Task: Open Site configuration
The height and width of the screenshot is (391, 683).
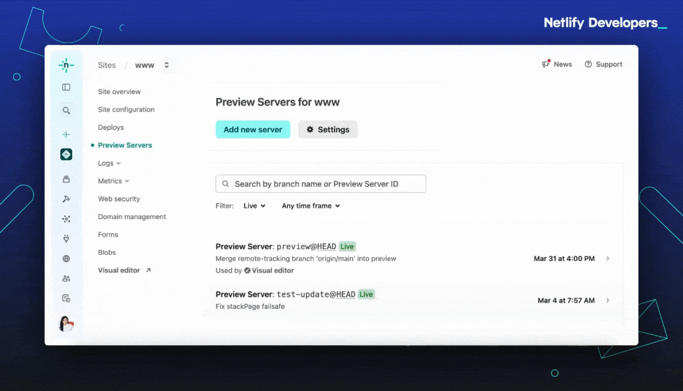Action: (x=126, y=110)
